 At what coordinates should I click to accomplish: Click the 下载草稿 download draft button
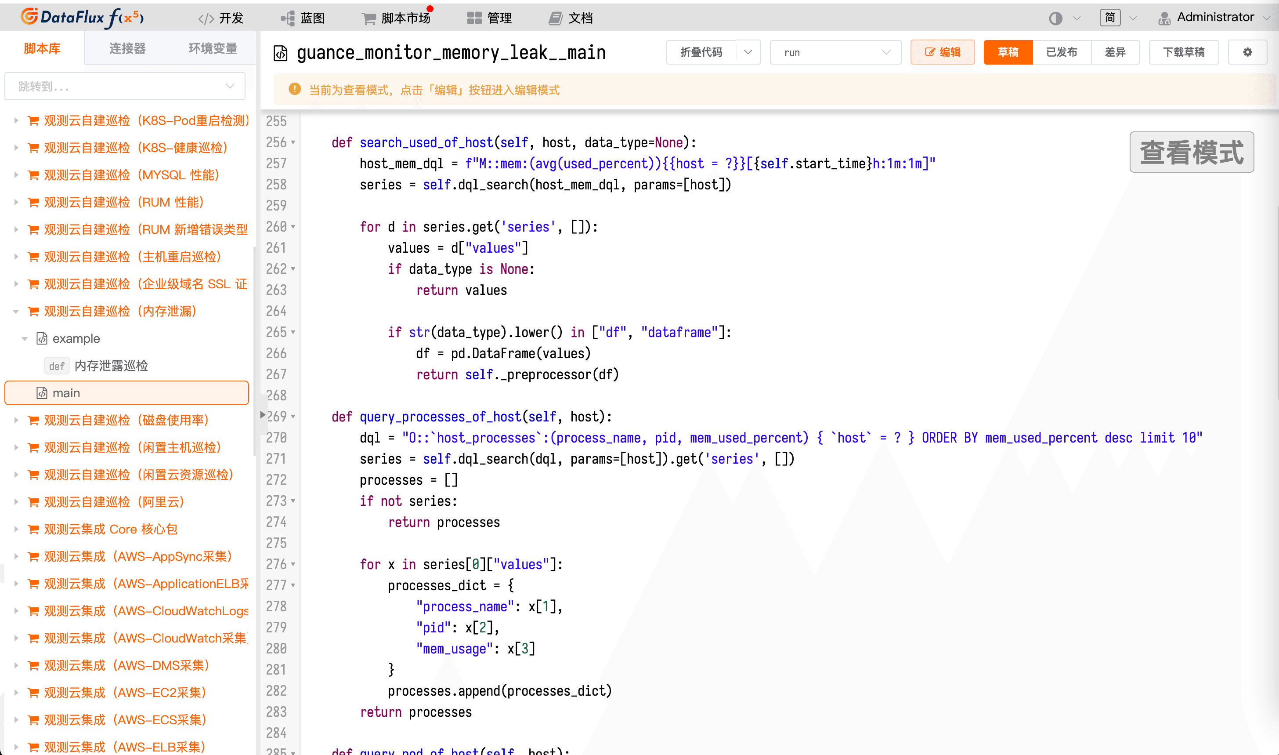pos(1183,52)
